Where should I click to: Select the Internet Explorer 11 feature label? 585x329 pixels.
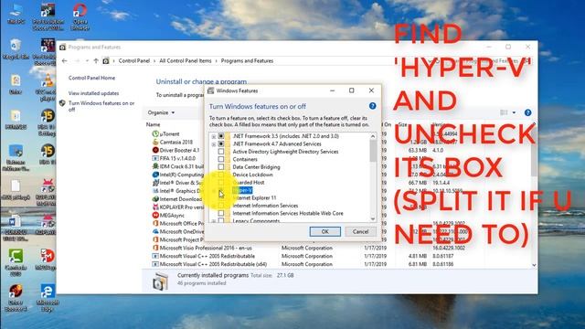pos(254,197)
